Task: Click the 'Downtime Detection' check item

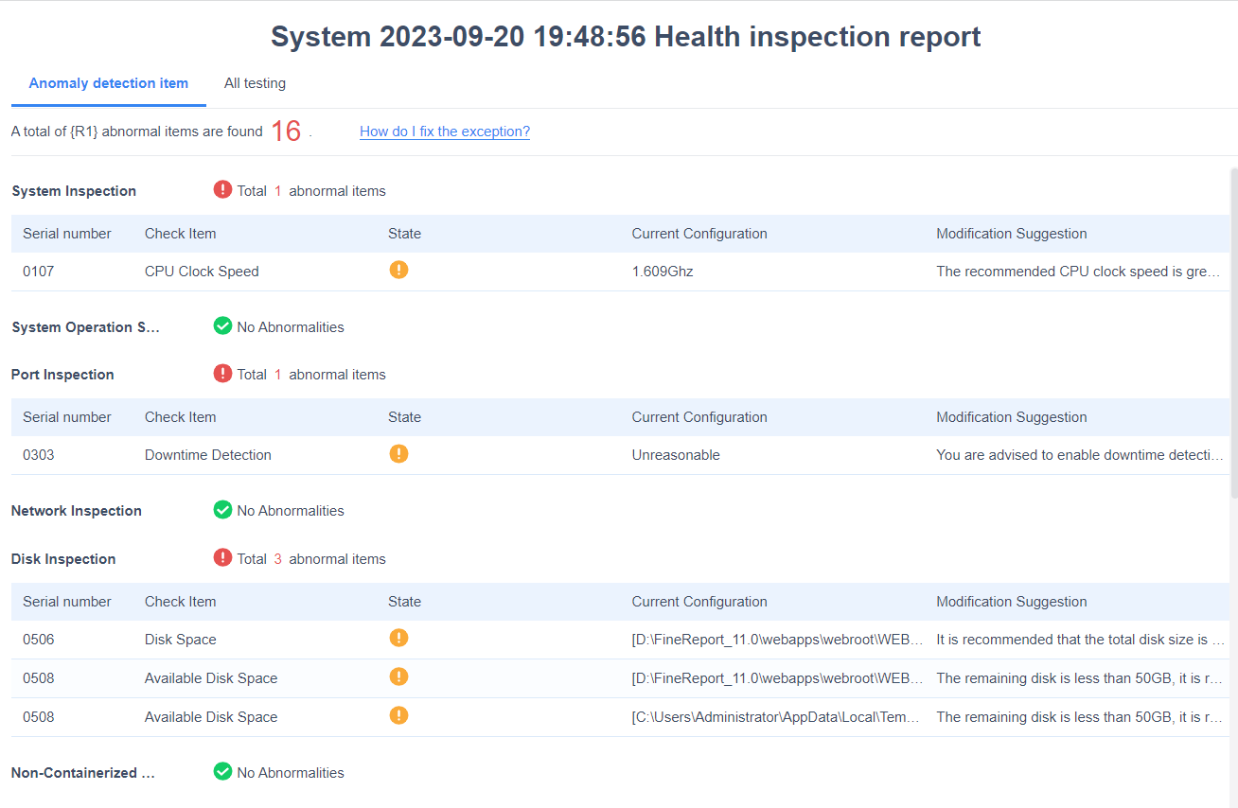Action: click(x=208, y=455)
